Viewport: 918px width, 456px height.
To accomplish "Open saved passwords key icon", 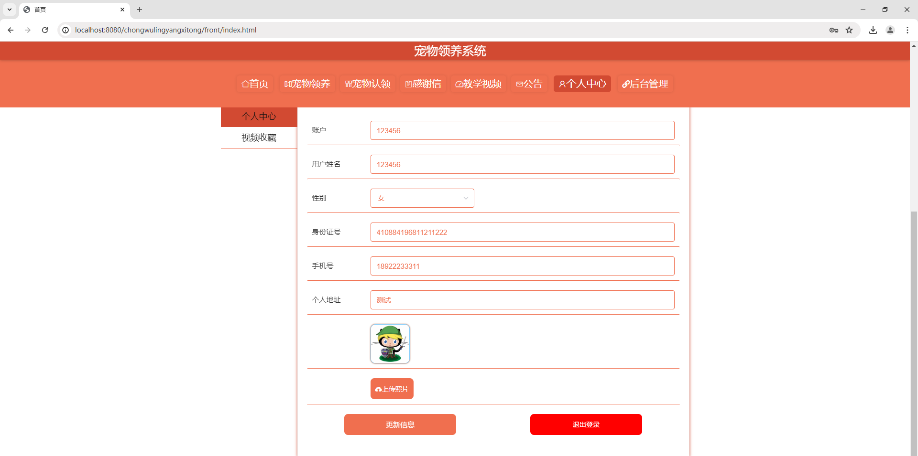I will click(x=834, y=30).
